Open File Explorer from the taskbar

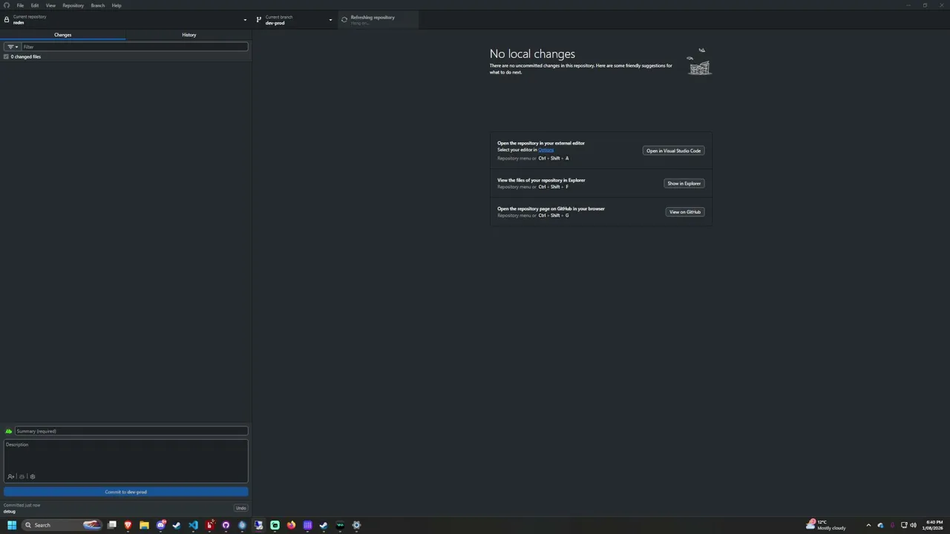pyautogui.click(x=144, y=525)
